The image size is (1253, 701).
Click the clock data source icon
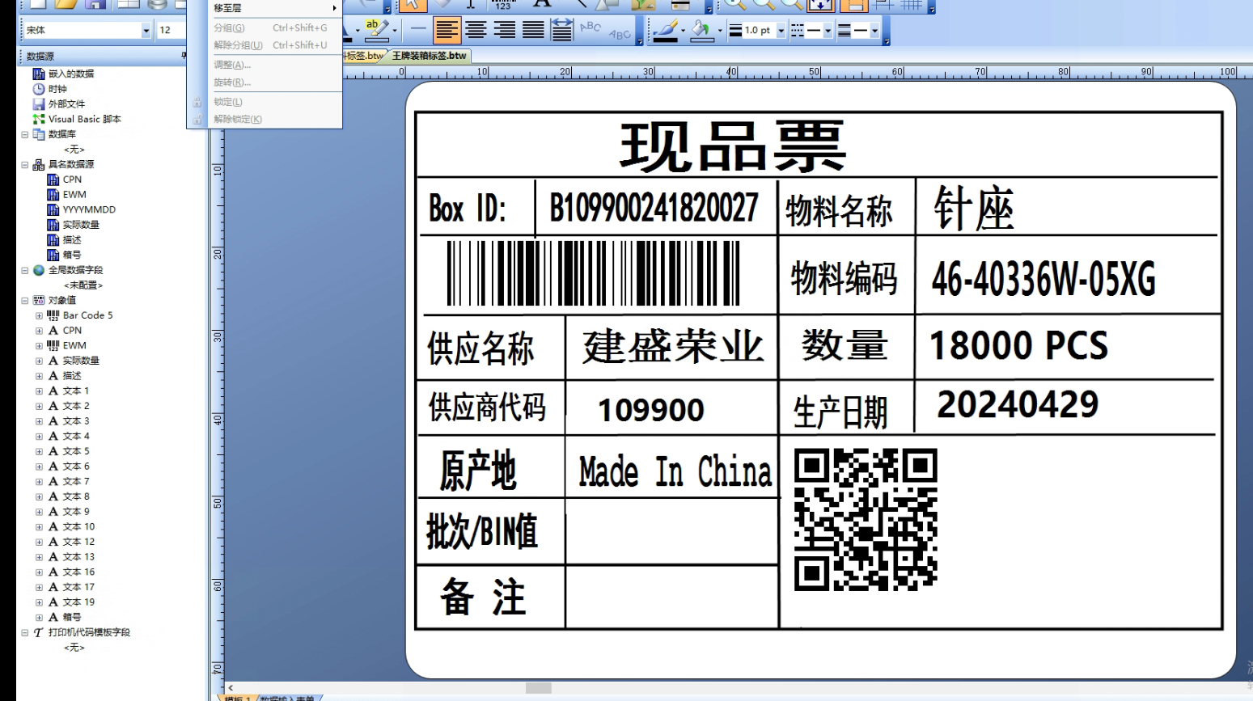pos(39,89)
